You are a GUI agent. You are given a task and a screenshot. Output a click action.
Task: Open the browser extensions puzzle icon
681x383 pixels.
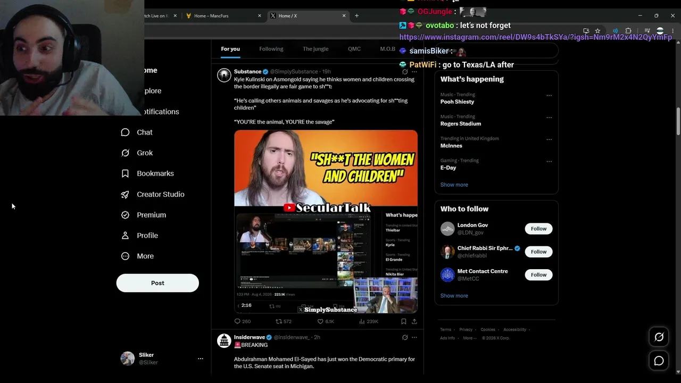[628, 31]
